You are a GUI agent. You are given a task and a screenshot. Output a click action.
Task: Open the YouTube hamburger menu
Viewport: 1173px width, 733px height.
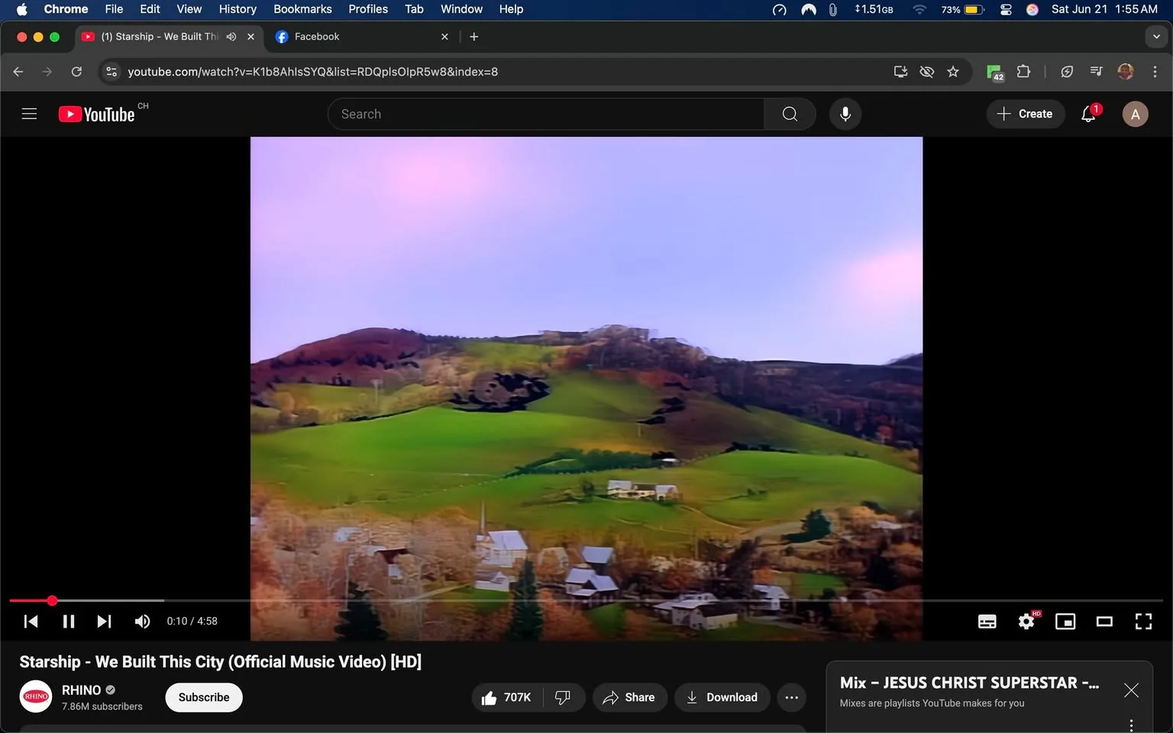tap(29, 113)
